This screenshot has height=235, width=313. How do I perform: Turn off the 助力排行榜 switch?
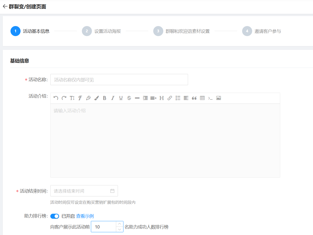55,216
